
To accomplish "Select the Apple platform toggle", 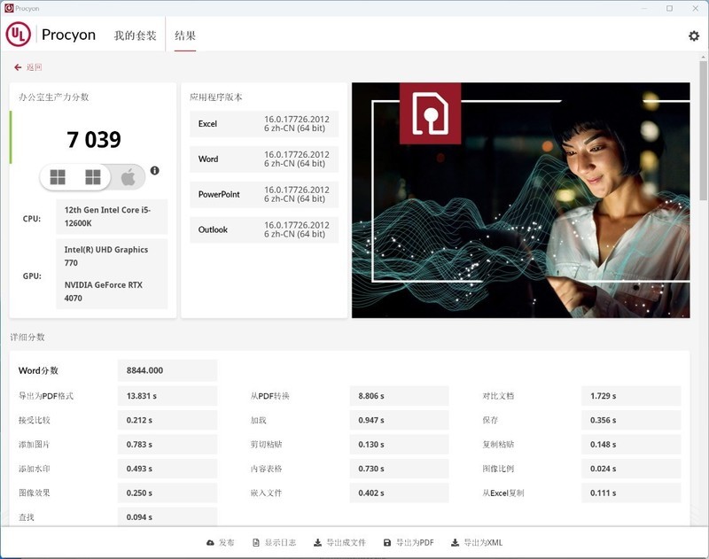I will pyautogui.click(x=129, y=176).
